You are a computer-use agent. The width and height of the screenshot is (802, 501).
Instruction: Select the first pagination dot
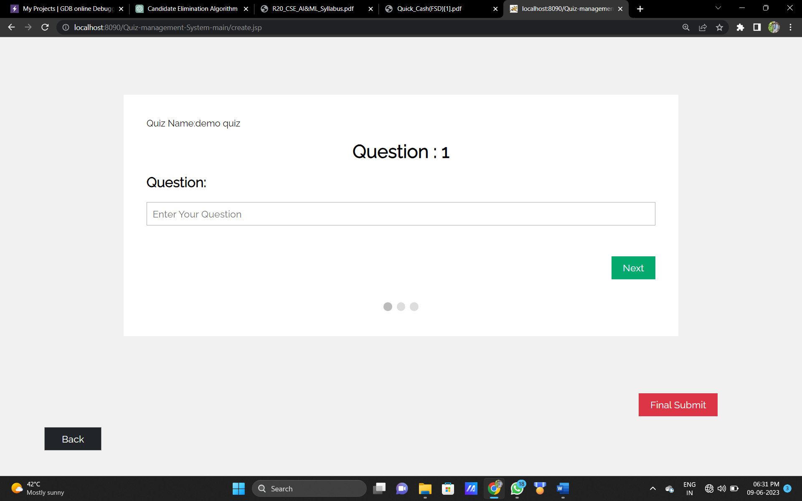pos(388,306)
